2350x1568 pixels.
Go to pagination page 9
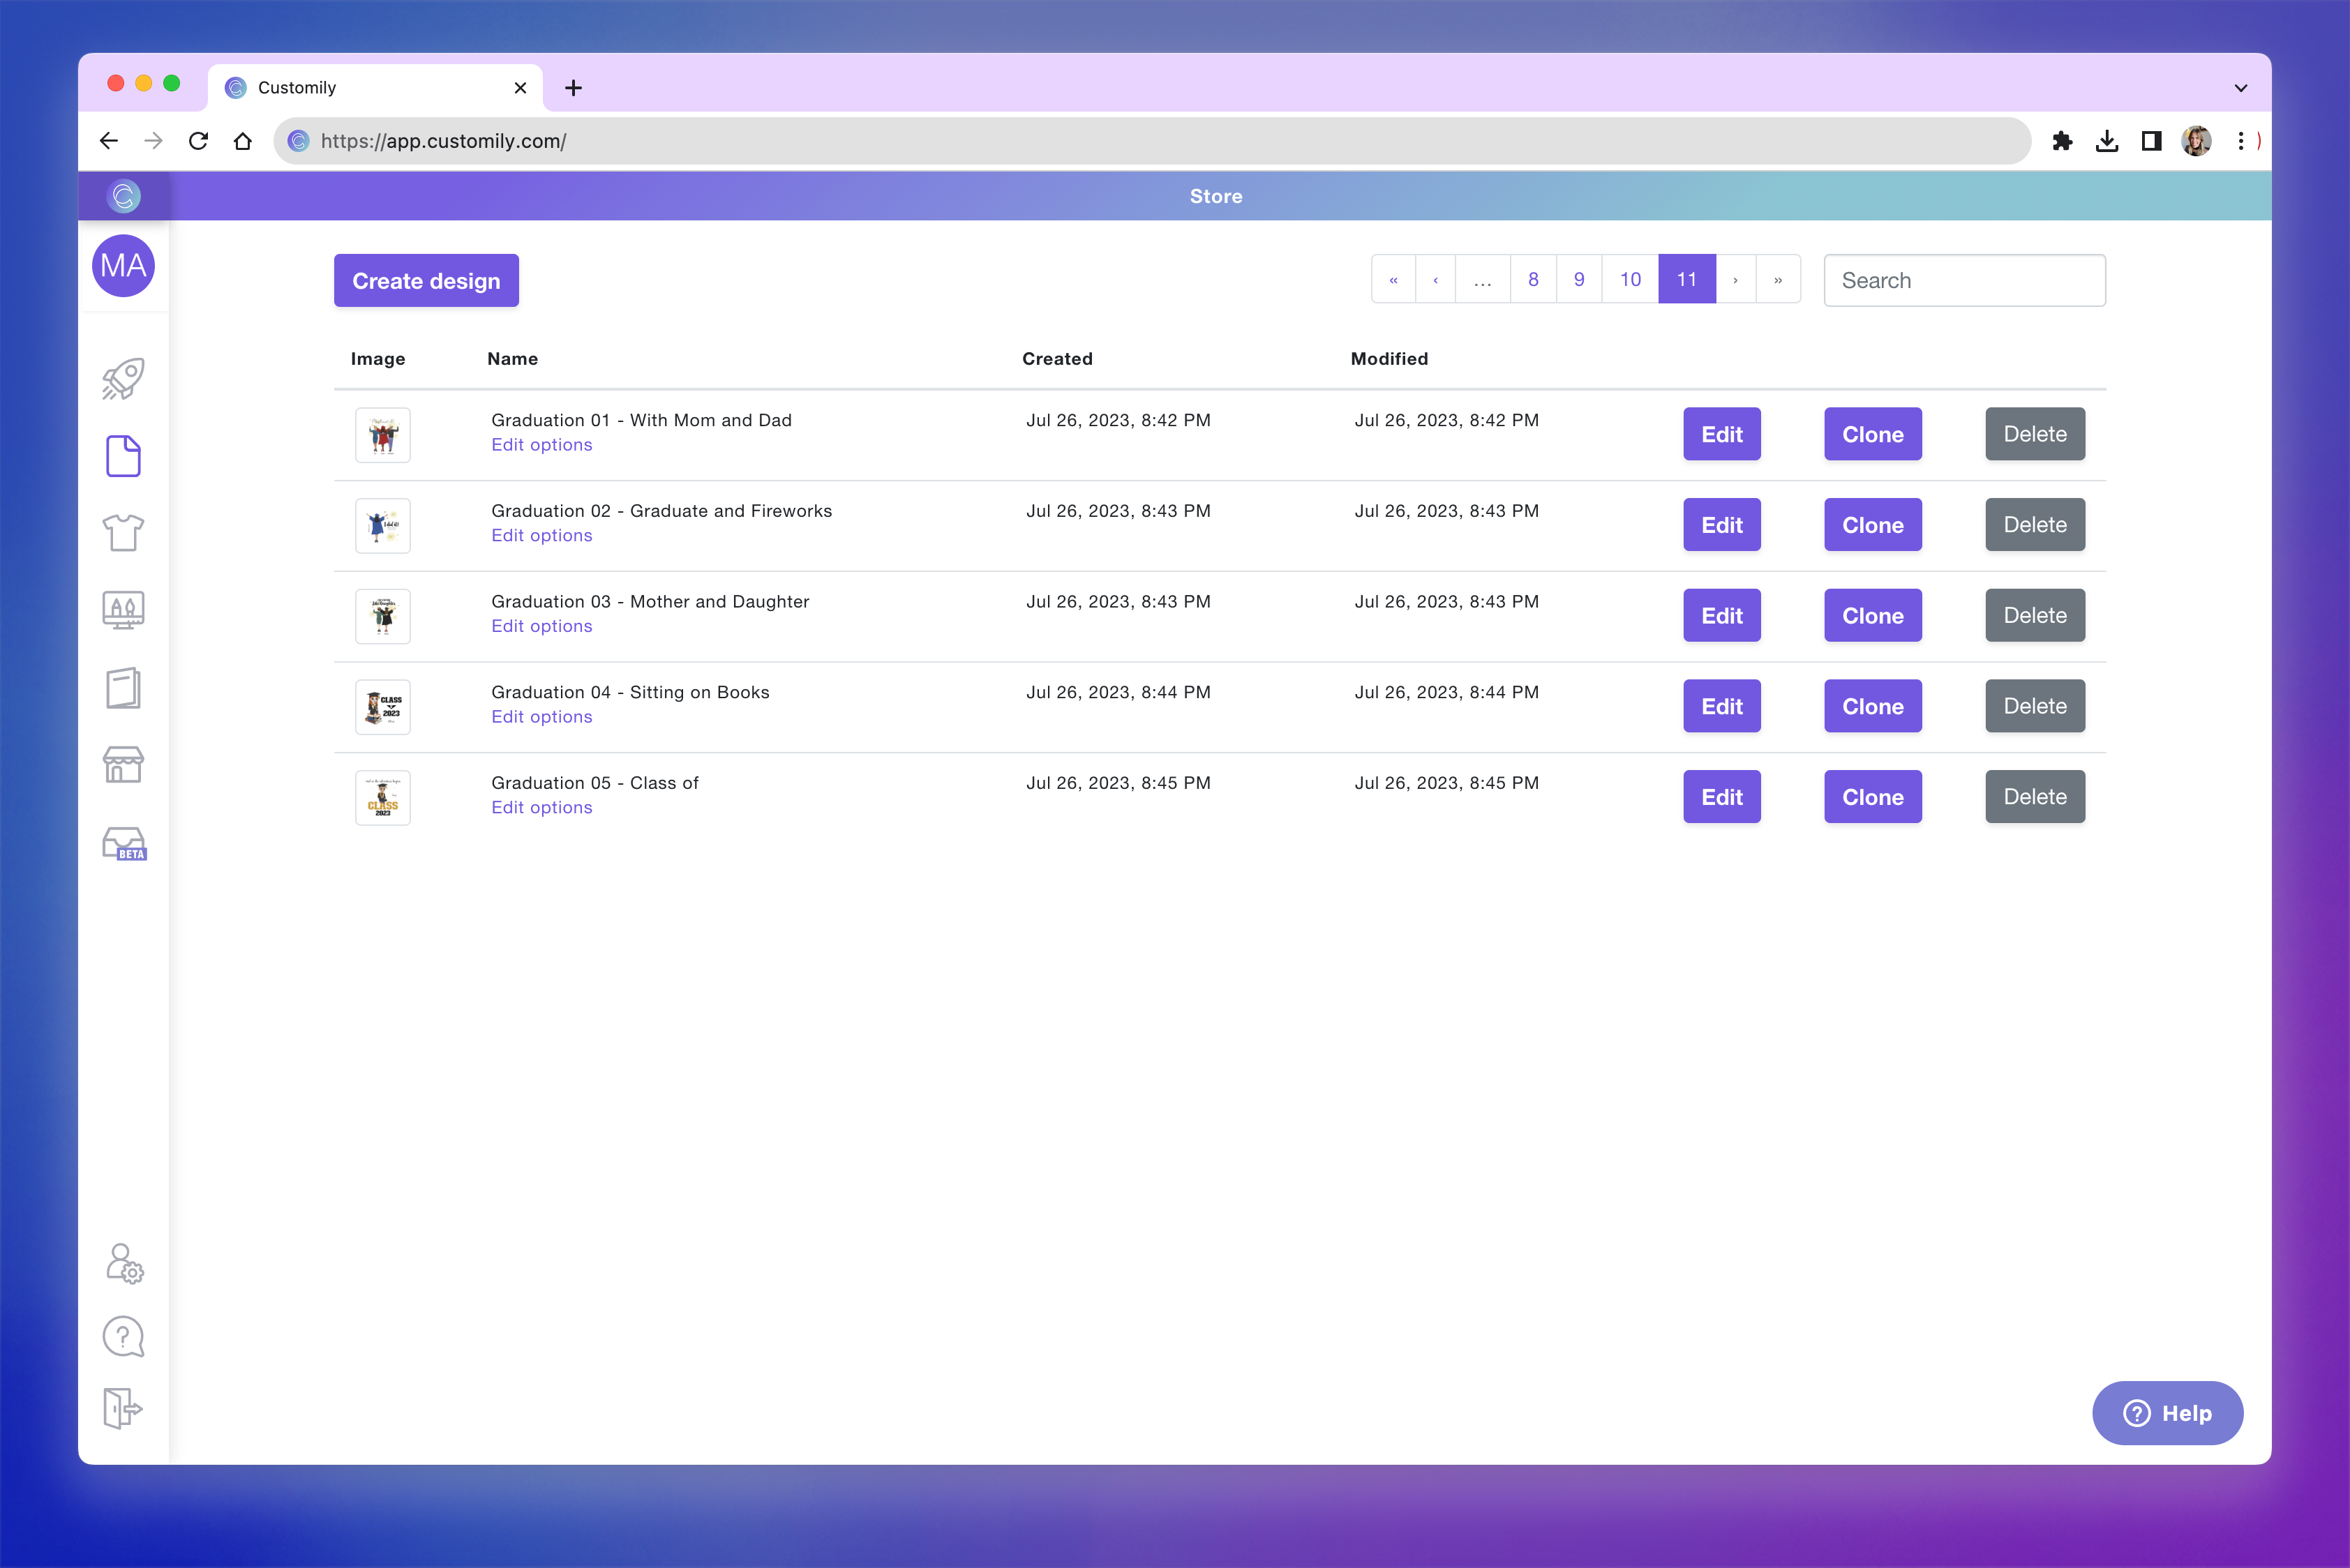(1579, 280)
